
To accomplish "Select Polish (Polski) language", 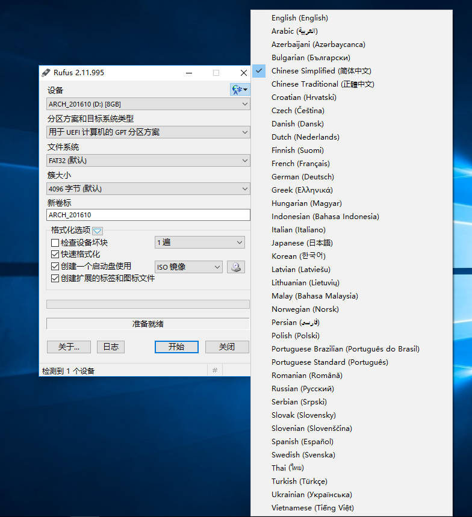I will pyautogui.click(x=352, y=336).
